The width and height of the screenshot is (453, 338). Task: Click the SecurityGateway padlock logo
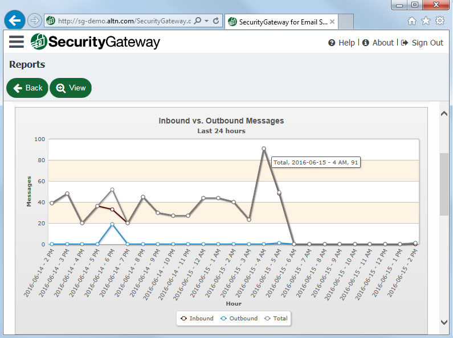(x=39, y=42)
